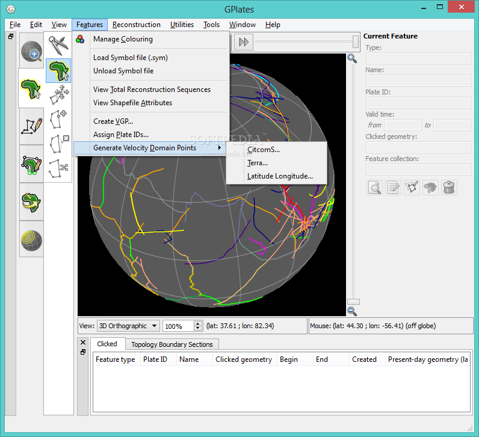
Task: Choose Unload Symbol file
Action: coord(151,71)
